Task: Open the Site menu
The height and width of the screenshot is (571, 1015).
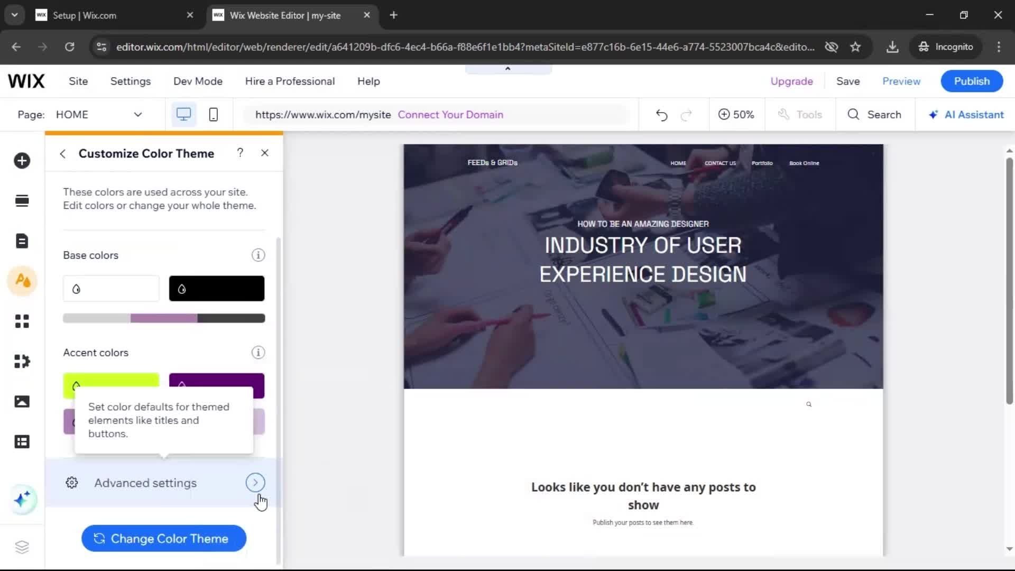Action: pyautogui.click(x=78, y=81)
